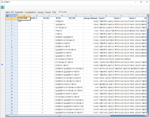Click the 'Cluster 2' header cell
Screen dimensions: 150x118
[121, 18]
